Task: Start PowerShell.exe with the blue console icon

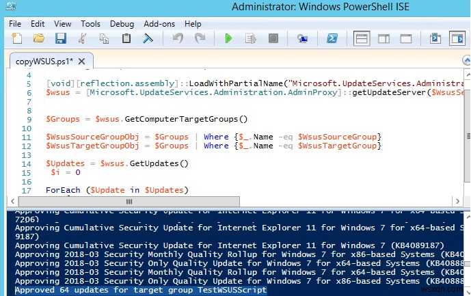Action: pyautogui.click(x=332, y=38)
